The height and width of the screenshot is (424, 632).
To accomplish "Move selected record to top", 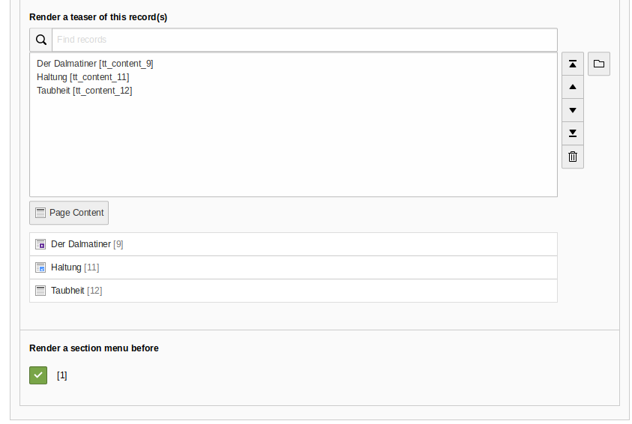I will (x=573, y=64).
